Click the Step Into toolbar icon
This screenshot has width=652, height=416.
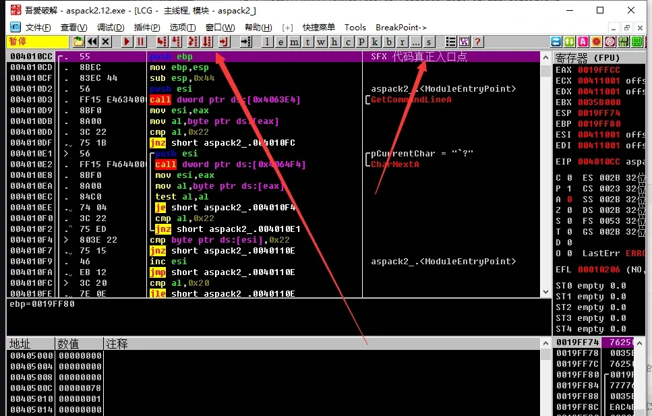(x=162, y=42)
